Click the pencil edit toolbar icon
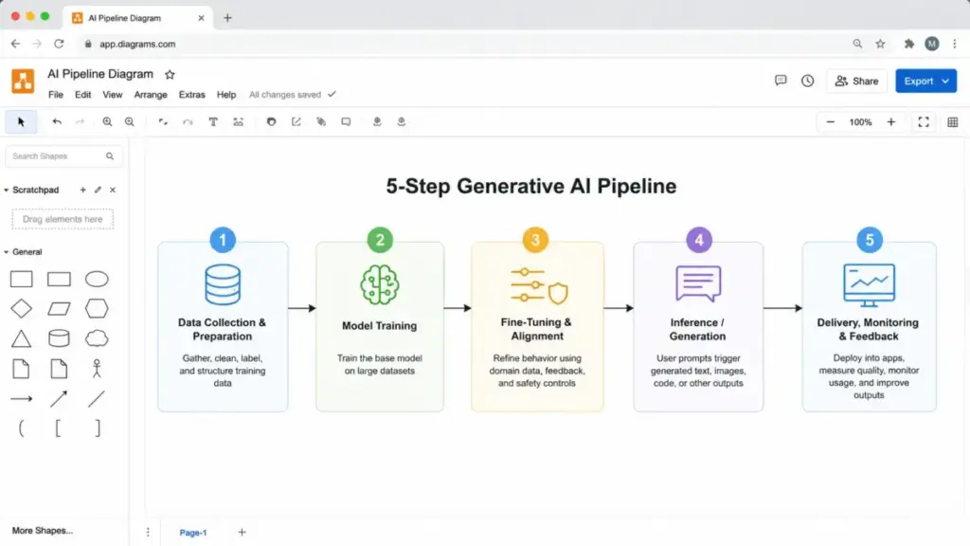 296,122
